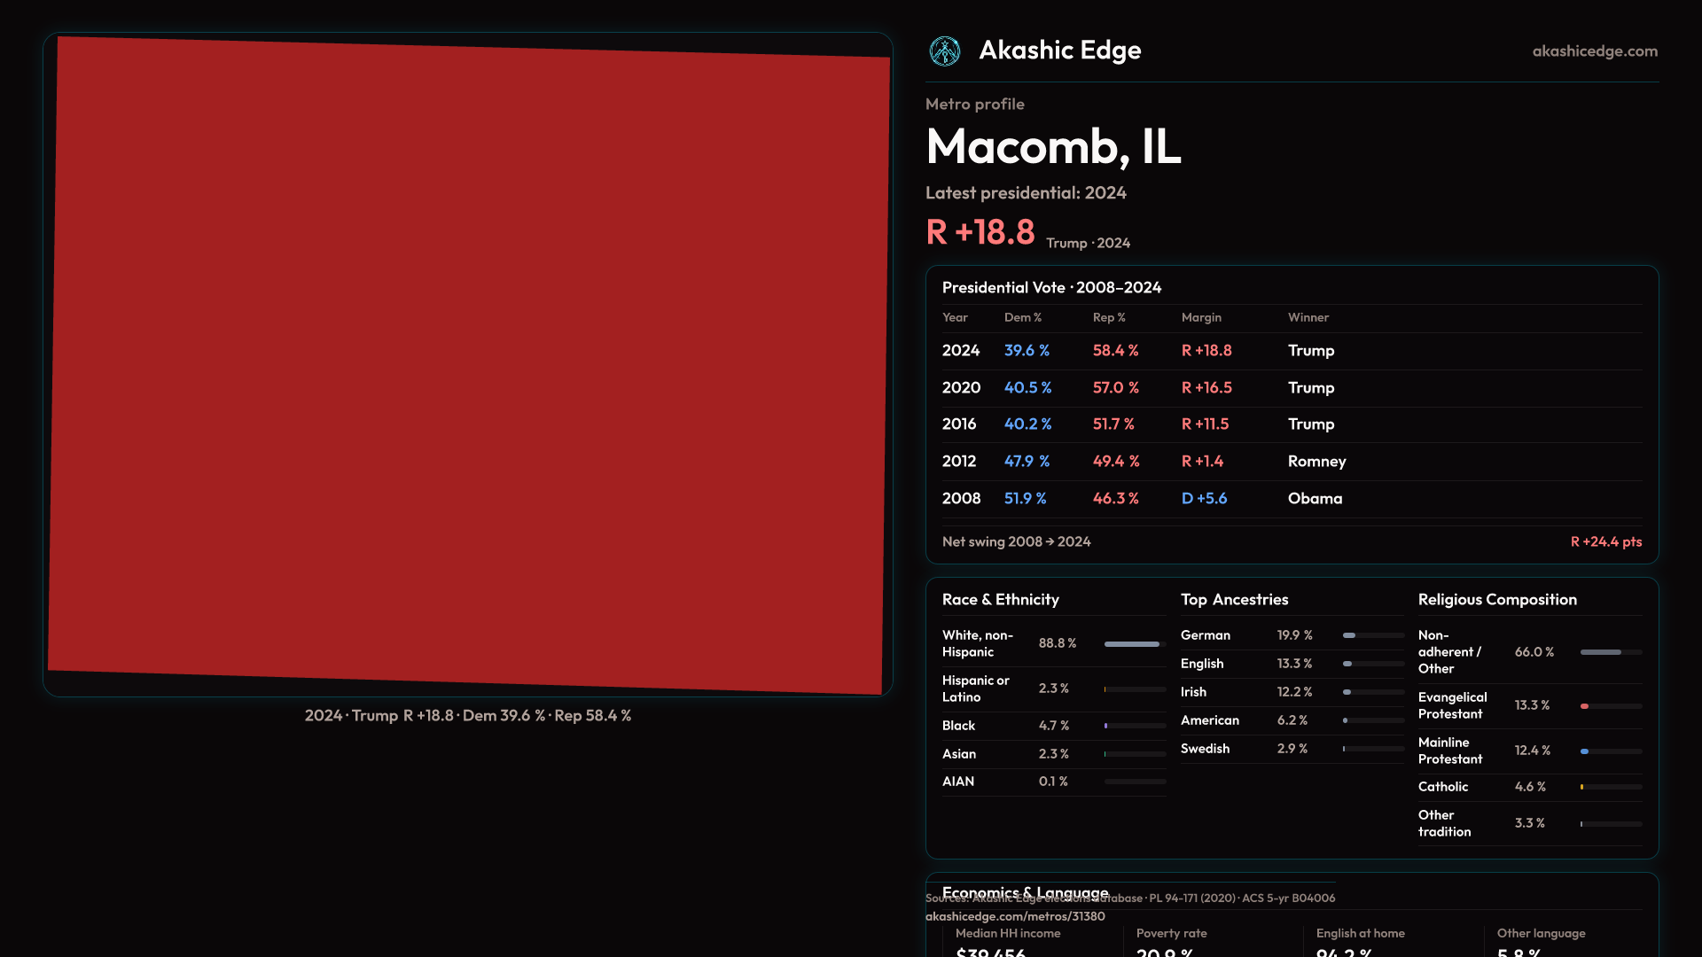Click the map caption below the map
This screenshot has width=1702, height=957.
point(468,716)
